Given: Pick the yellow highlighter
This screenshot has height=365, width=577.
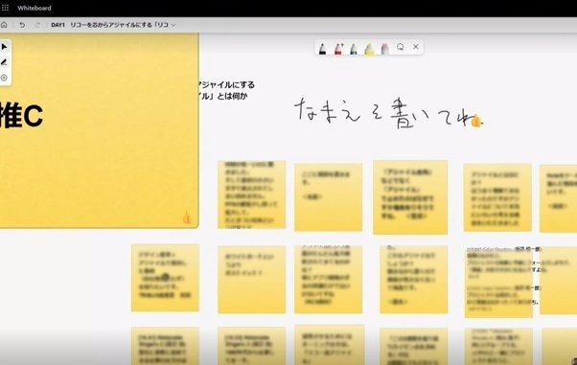Looking at the screenshot, I should coord(369,49).
